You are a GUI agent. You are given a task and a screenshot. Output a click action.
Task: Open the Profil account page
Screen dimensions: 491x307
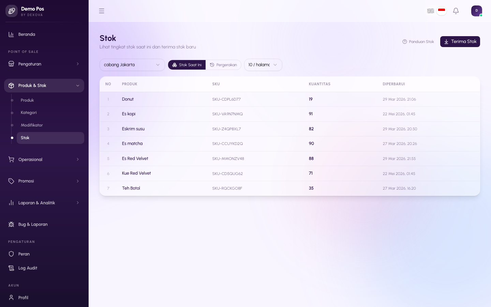tap(44, 297)
